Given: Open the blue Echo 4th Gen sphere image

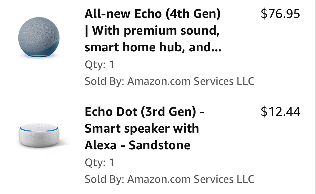Looking at the screenshot, I should 39,37.
